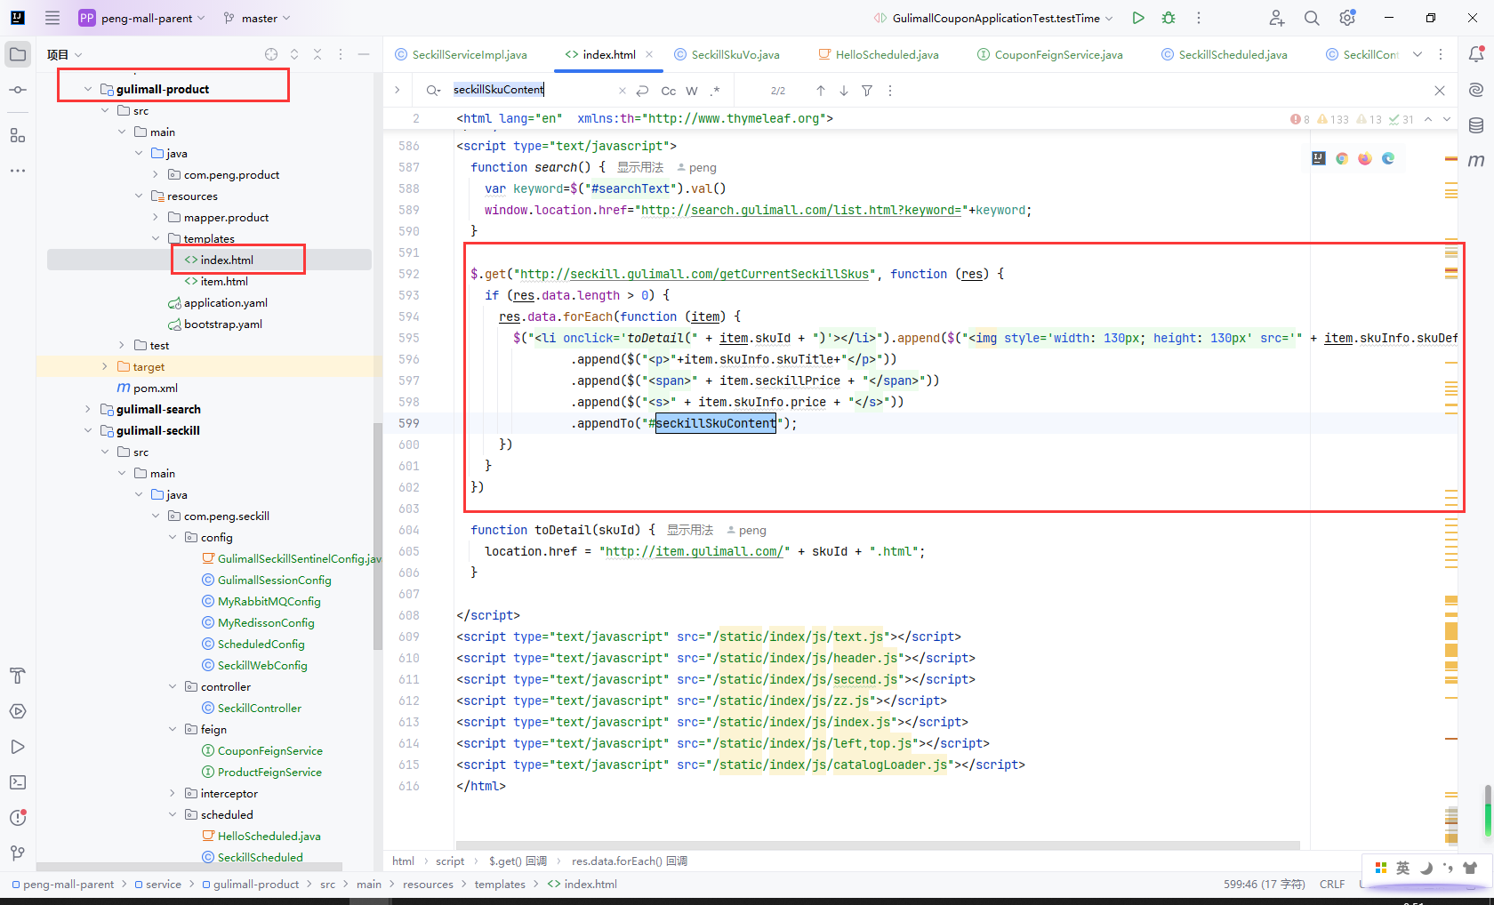Switch to CouponFeignService.java tab
This screenshot has height=905, width=1494.
(1049, 54)
